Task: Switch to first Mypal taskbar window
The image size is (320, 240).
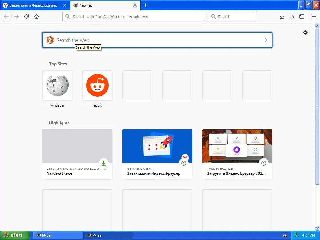Action: [58, 235]
